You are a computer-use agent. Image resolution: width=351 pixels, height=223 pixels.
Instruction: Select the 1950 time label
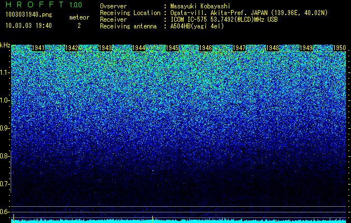340,48
